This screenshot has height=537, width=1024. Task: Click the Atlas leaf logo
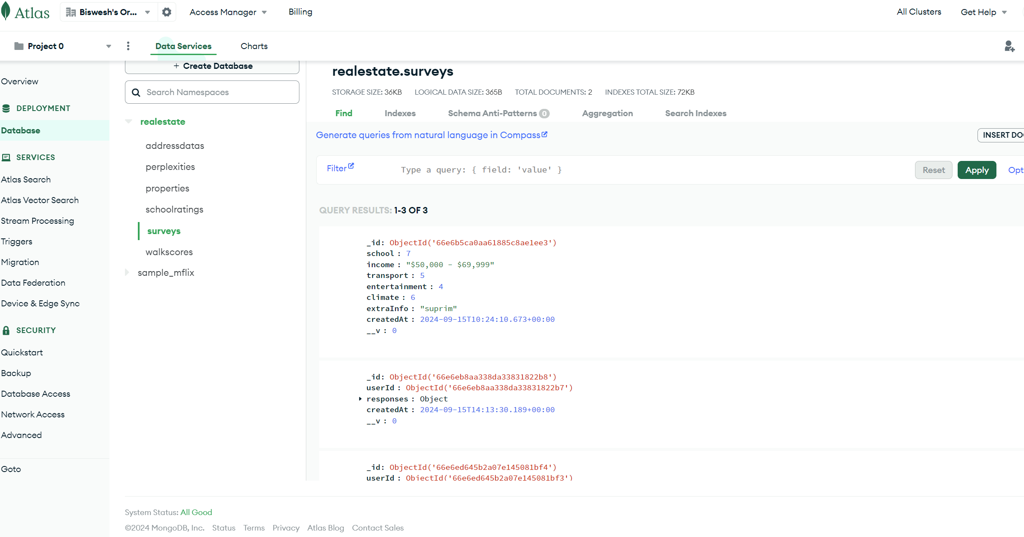pos(6,12)
